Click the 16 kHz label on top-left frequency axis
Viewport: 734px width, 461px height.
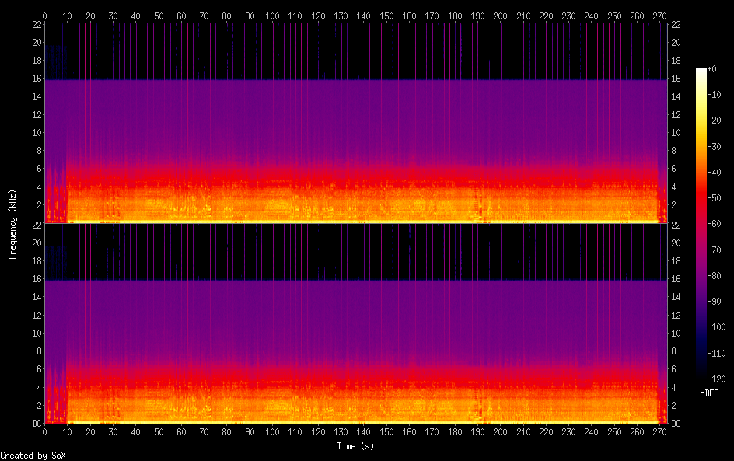pos(36,79)
